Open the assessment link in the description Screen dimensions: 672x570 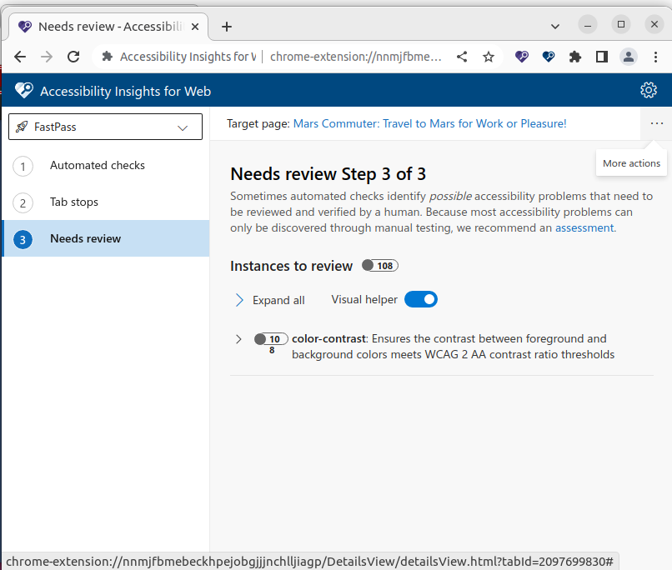(x=584, y=227)
